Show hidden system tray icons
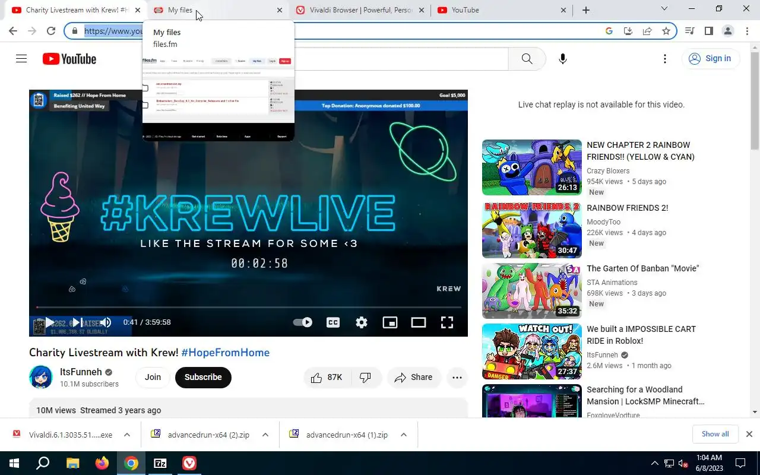 click(x=655, y=463)
